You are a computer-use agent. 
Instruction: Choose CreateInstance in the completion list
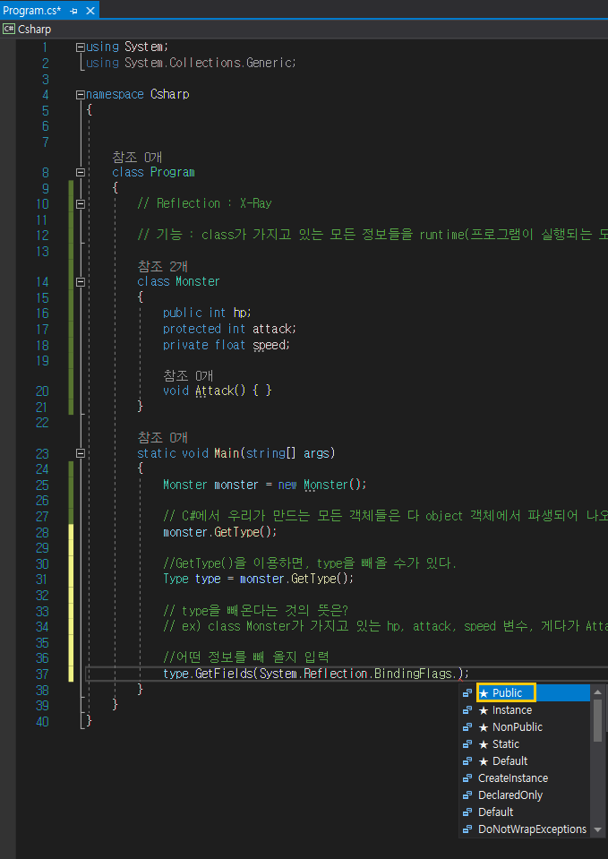tap(524, 777)
